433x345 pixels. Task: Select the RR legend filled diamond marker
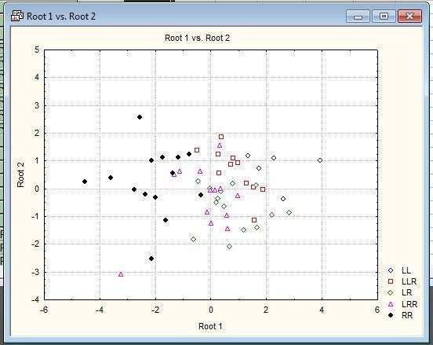(391, 315)
